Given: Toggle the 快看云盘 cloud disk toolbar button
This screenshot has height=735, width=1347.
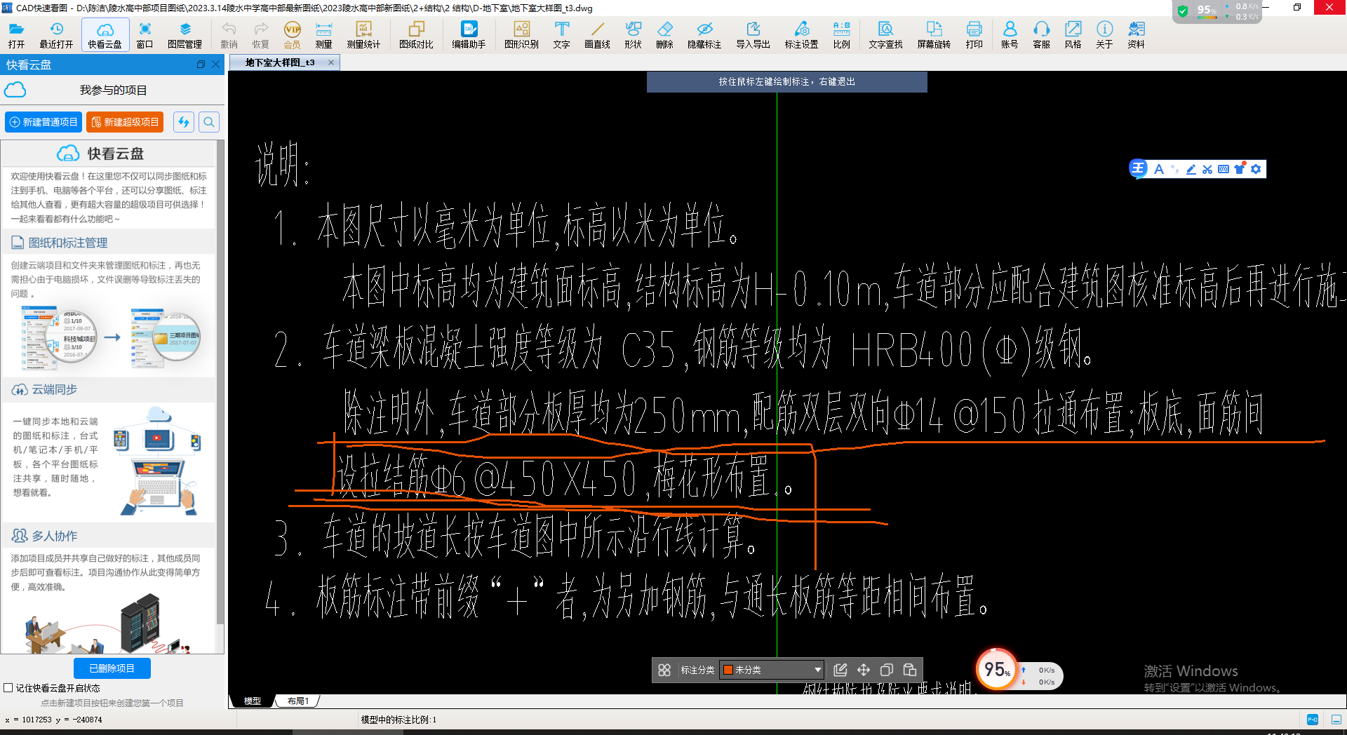Looking at the screenshot, I should click(x=105, y=34).
